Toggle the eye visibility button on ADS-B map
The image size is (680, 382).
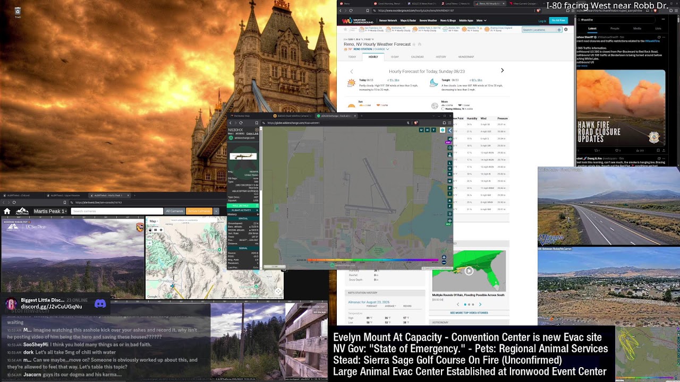pyautogui.click(x=450, y=221)
